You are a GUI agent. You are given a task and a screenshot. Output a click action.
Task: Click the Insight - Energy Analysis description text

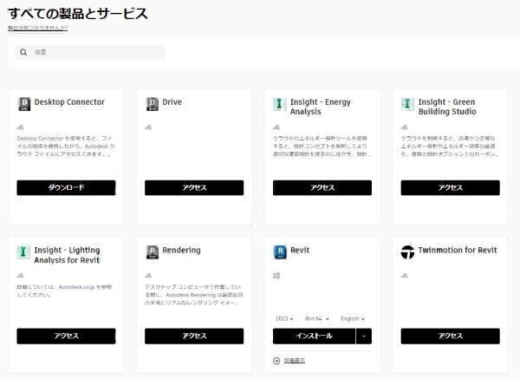click(322, 146)
